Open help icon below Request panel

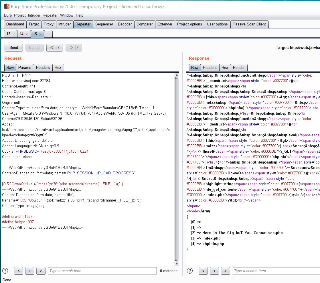(5, 271)
